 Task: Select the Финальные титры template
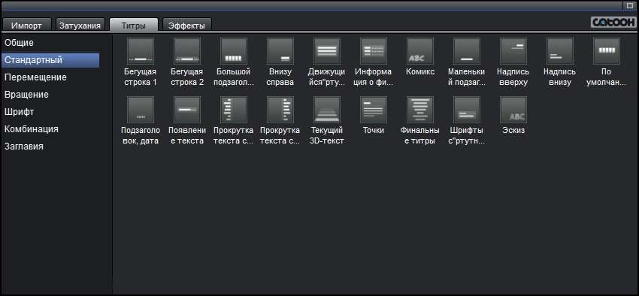point(420,110)
